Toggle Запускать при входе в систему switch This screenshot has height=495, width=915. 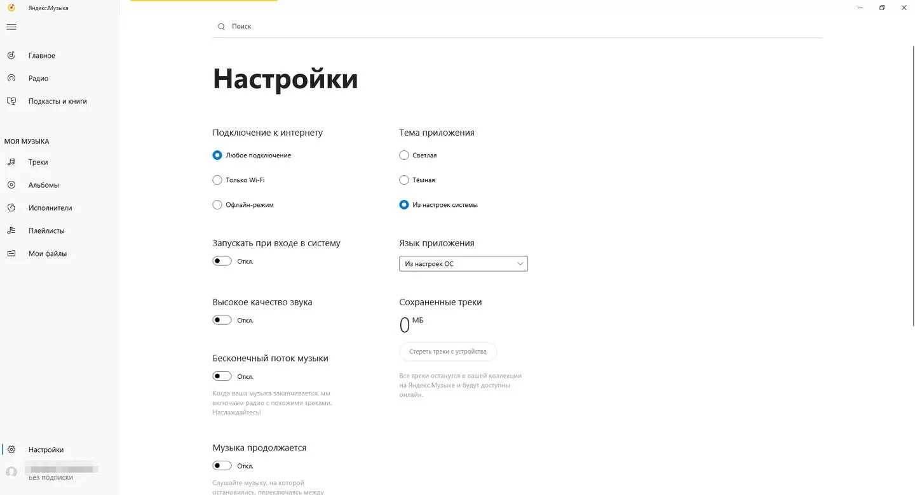click(x=222, y=261)
